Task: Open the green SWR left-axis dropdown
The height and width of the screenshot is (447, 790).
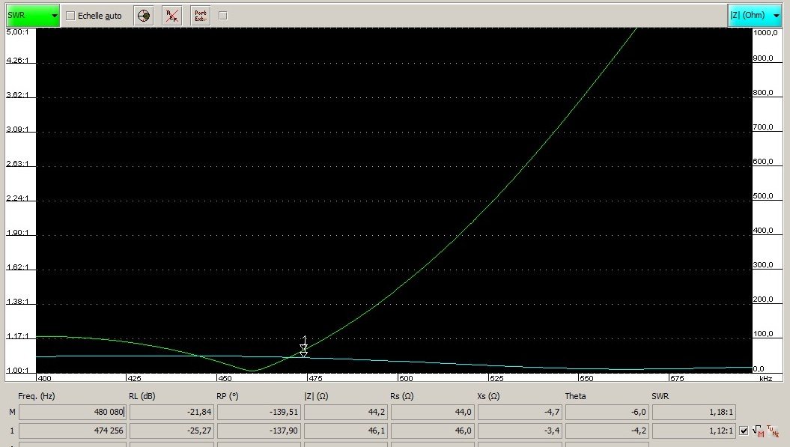Action: tap(33, 16)
